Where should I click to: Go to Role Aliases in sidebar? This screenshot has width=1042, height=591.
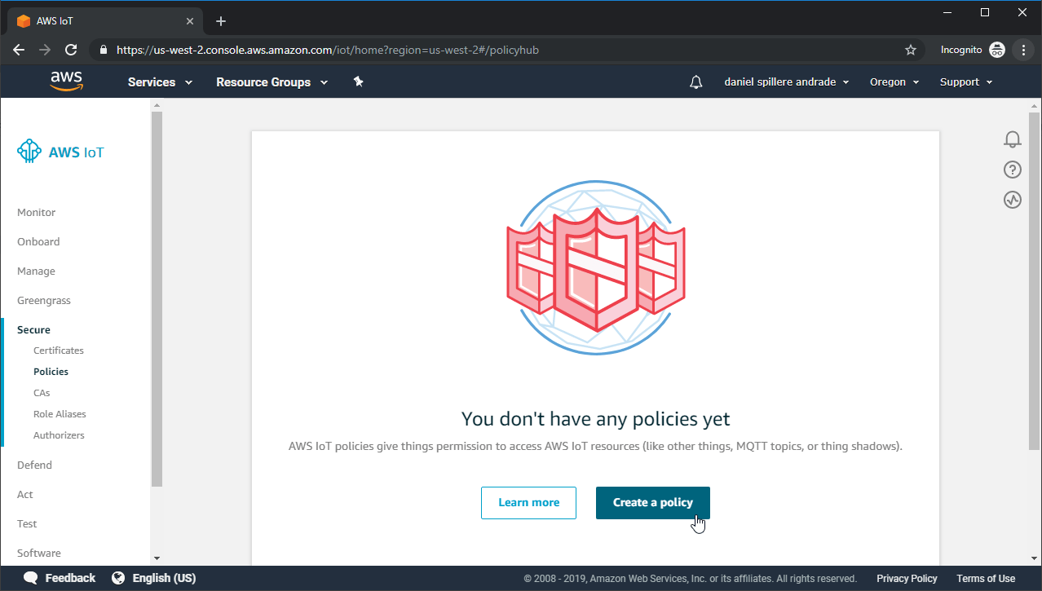pos(60,414)
